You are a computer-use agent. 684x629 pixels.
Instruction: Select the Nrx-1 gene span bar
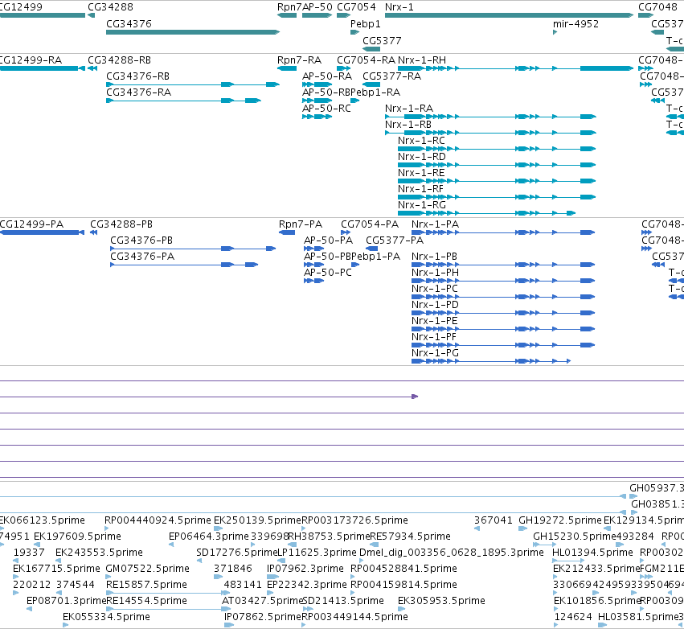[x=509, y=15]
